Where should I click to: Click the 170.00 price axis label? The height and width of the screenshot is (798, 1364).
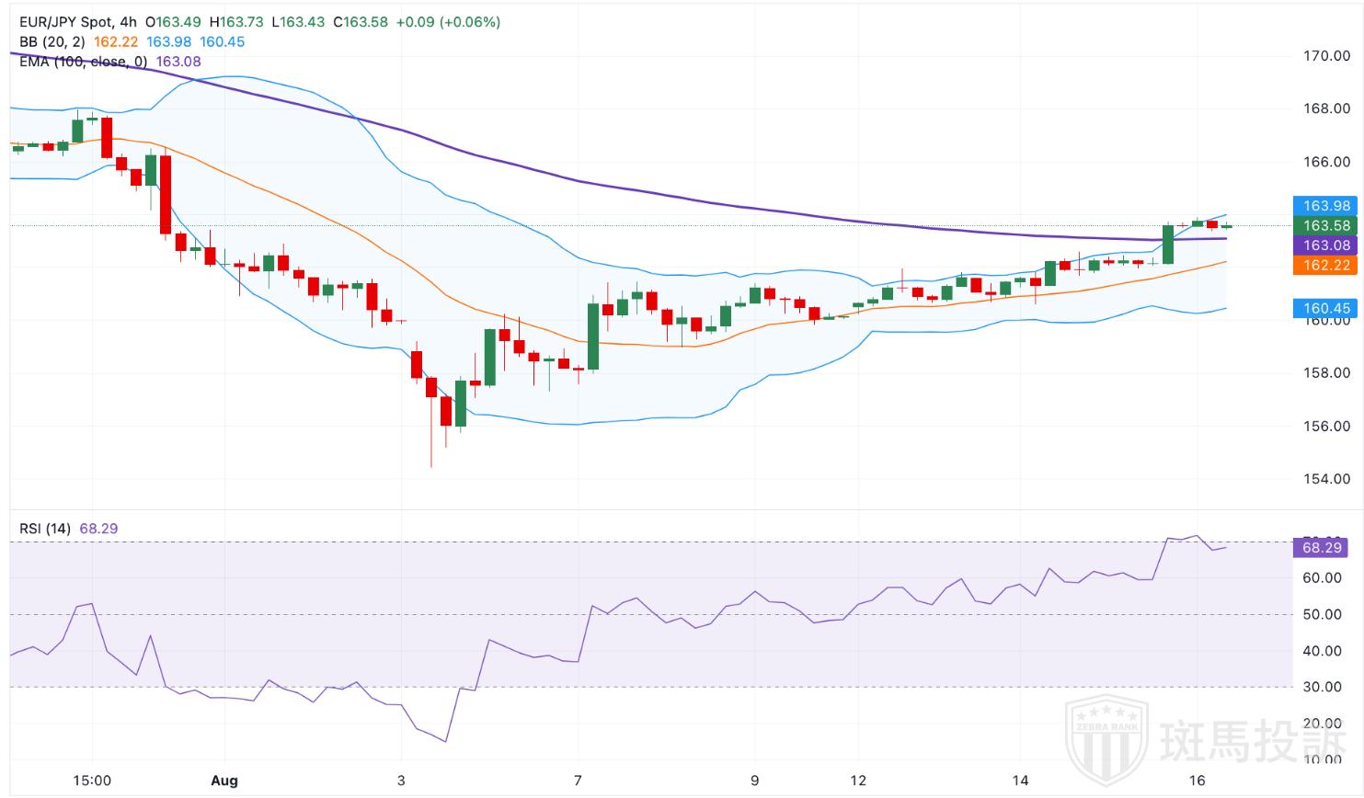click(x=1326, y=56)
